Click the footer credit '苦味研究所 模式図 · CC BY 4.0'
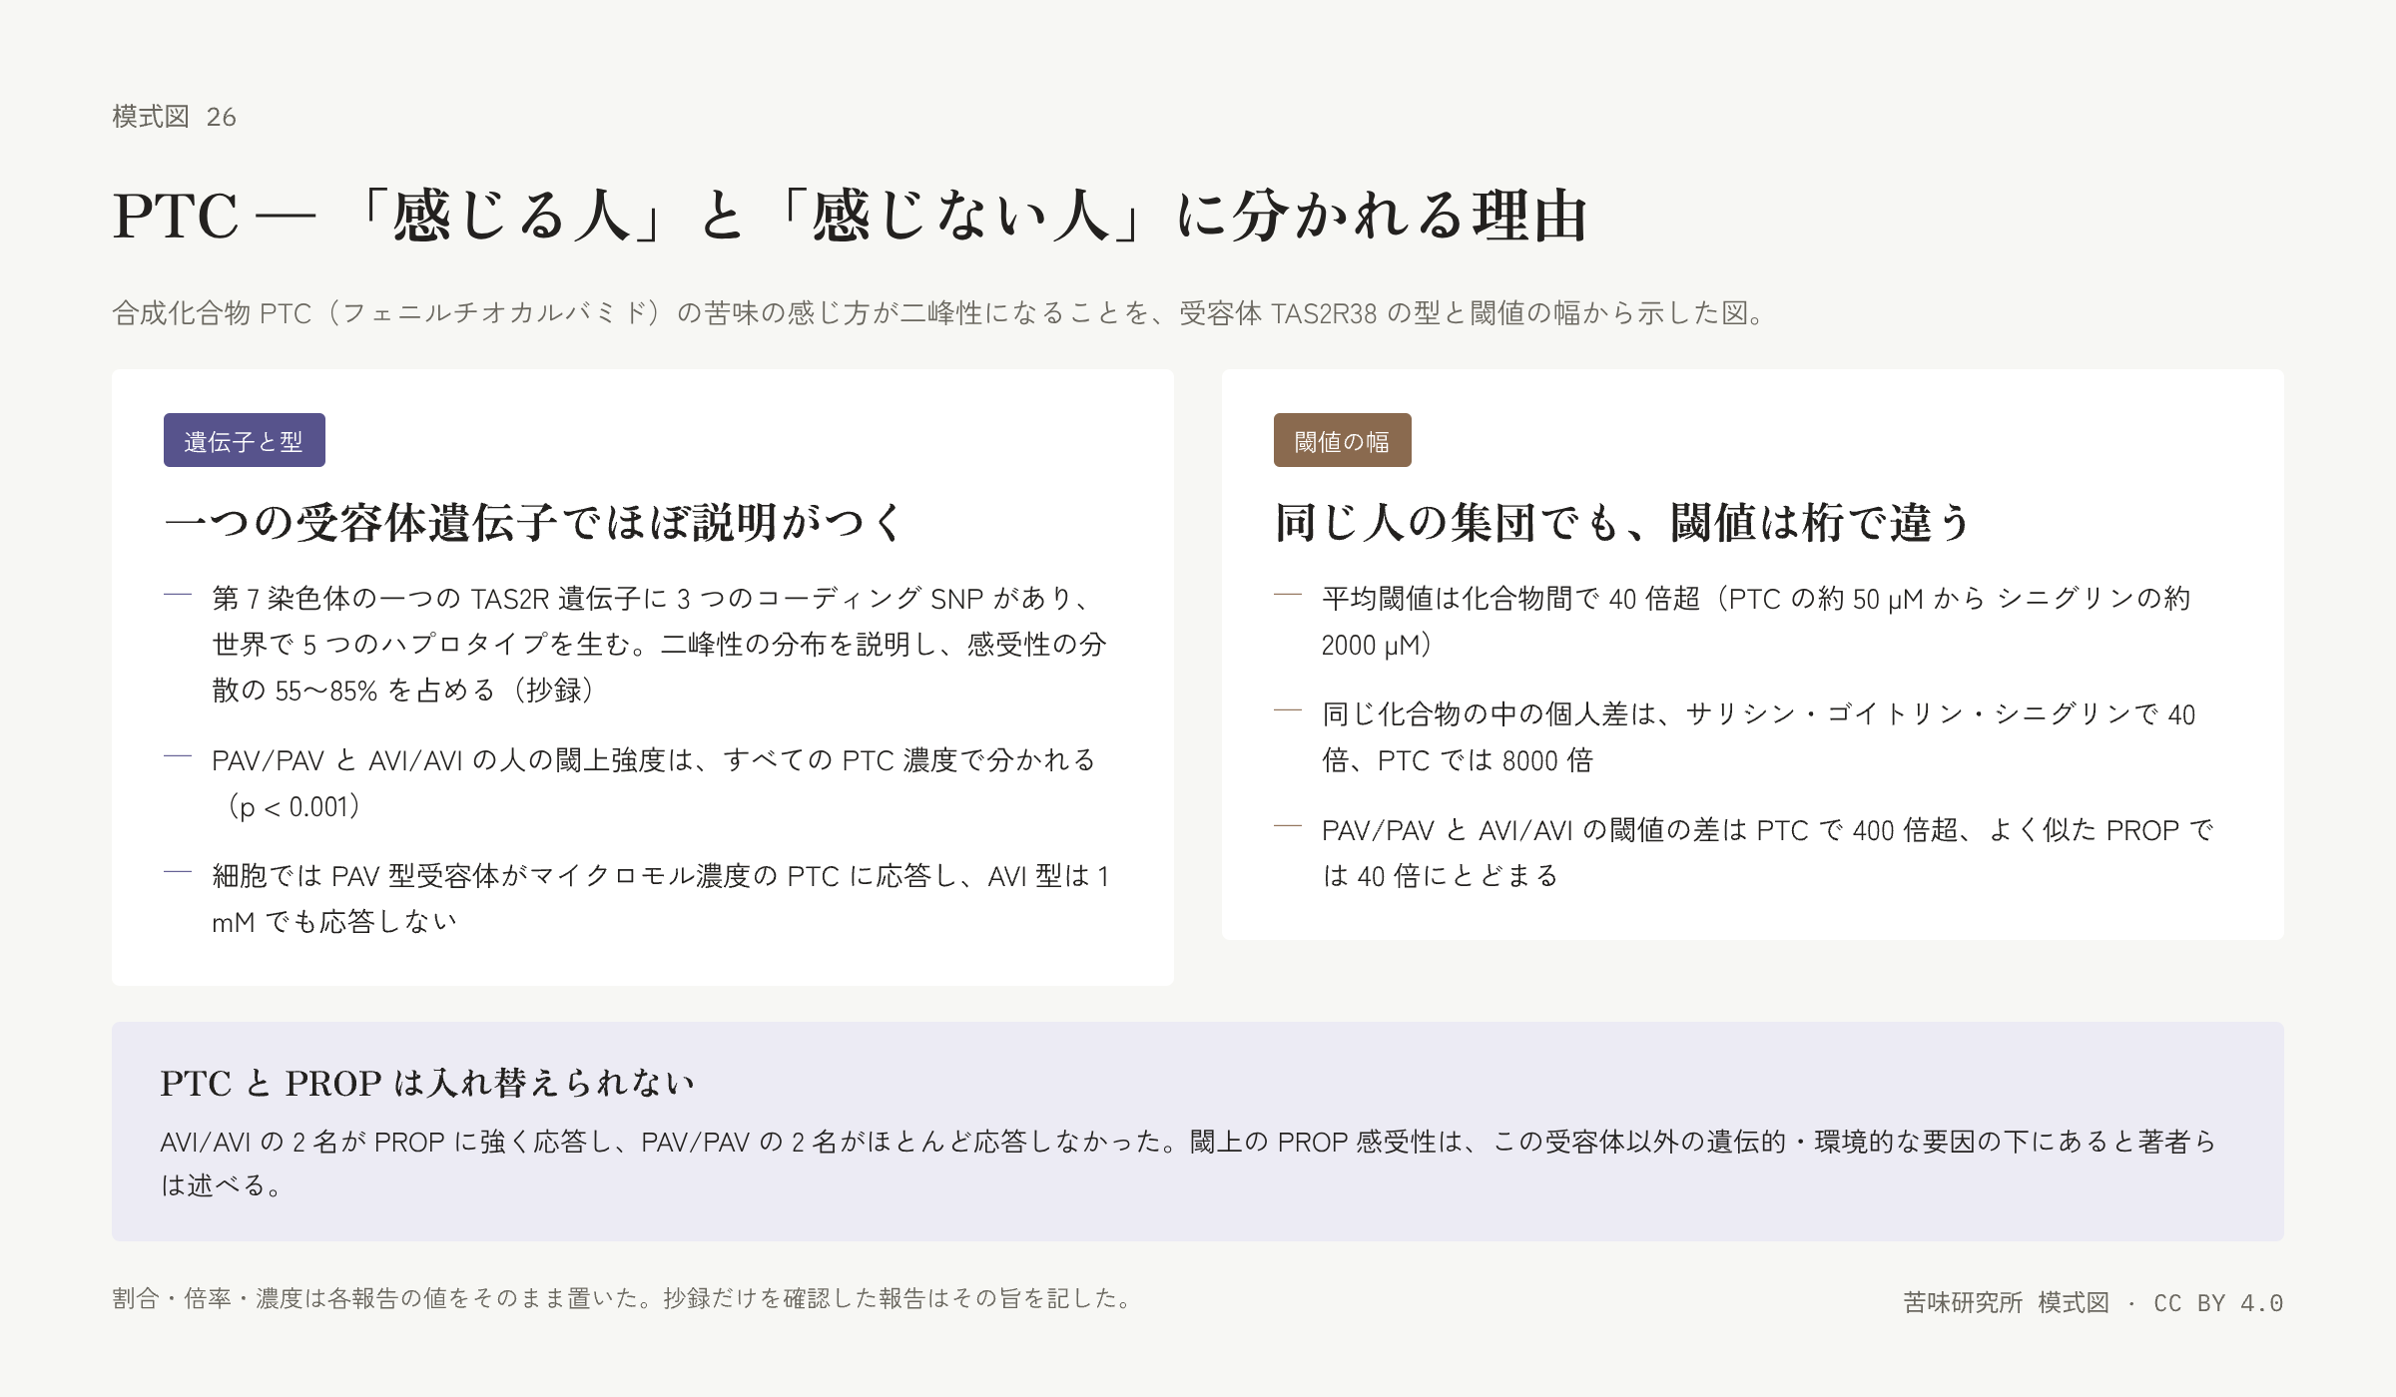 click(2094, 1302)
